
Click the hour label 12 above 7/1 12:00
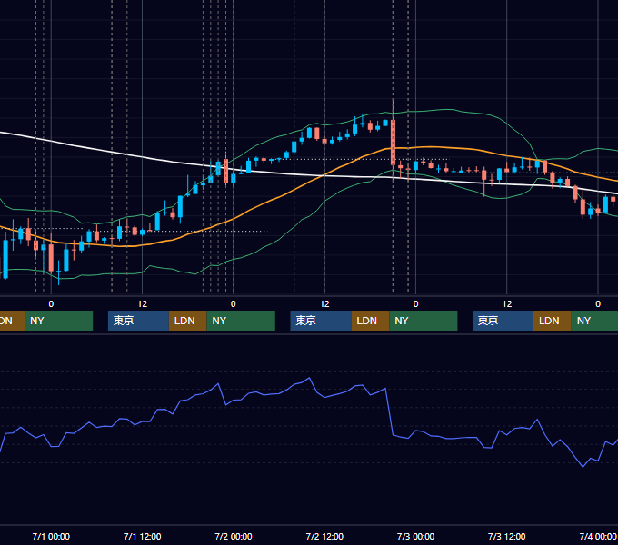click(143, 304)
